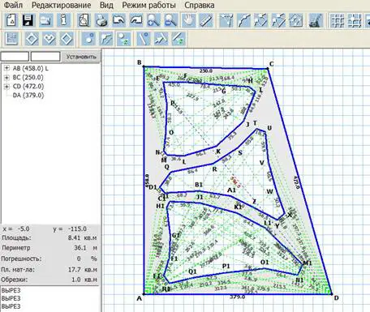
Task: Select the hand pan tool
Action: (x=188, y=20)
